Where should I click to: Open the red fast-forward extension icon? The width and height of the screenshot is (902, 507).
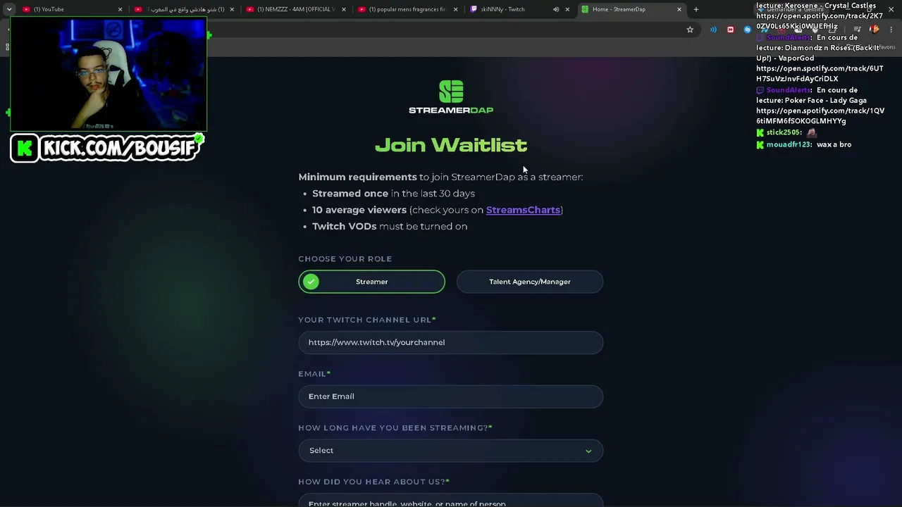[x=730, y=30]
